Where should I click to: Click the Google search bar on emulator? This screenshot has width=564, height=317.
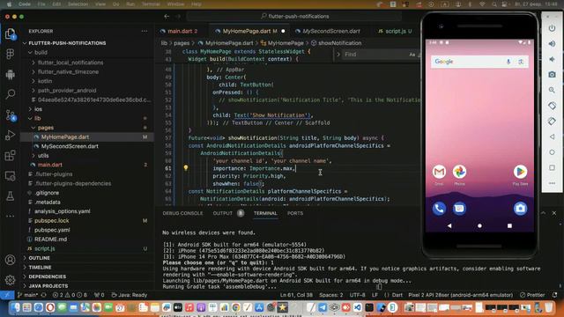pyautogui.click(x=479, y=62)
